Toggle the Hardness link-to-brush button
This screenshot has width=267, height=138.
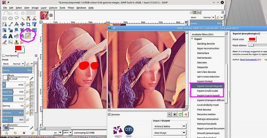[x=32, y=113]
